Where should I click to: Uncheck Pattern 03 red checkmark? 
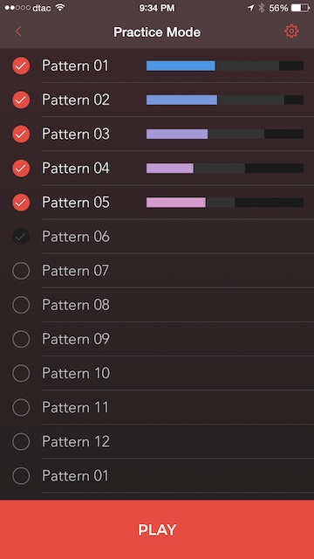pos(21,134)
